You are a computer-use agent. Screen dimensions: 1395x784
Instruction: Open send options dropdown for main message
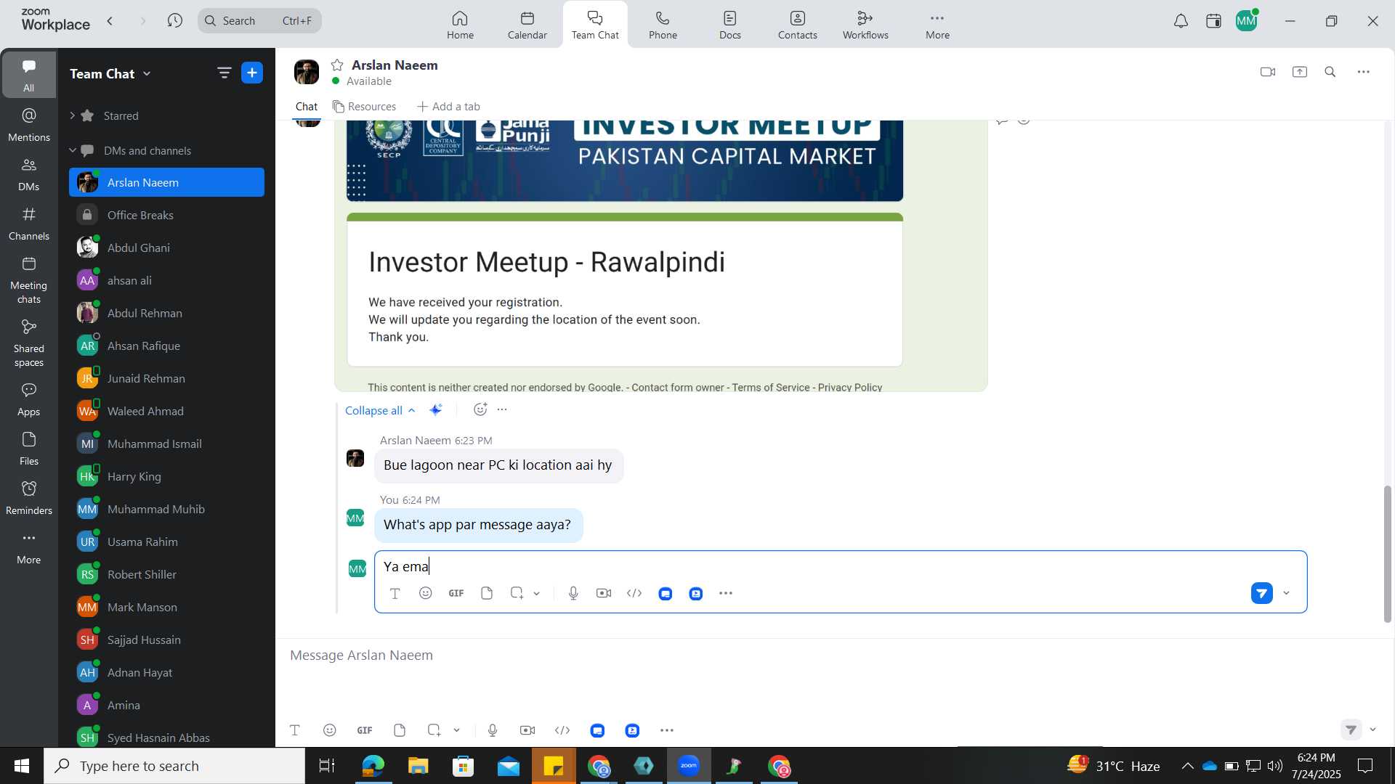(x=1373, y=730)
